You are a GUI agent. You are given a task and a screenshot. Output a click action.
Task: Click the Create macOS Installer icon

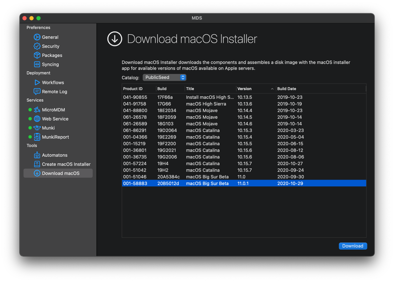pos(37,164)
